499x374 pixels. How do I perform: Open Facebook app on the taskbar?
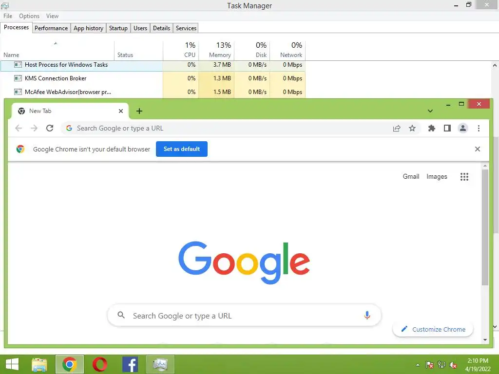click(x=130, y=364)
